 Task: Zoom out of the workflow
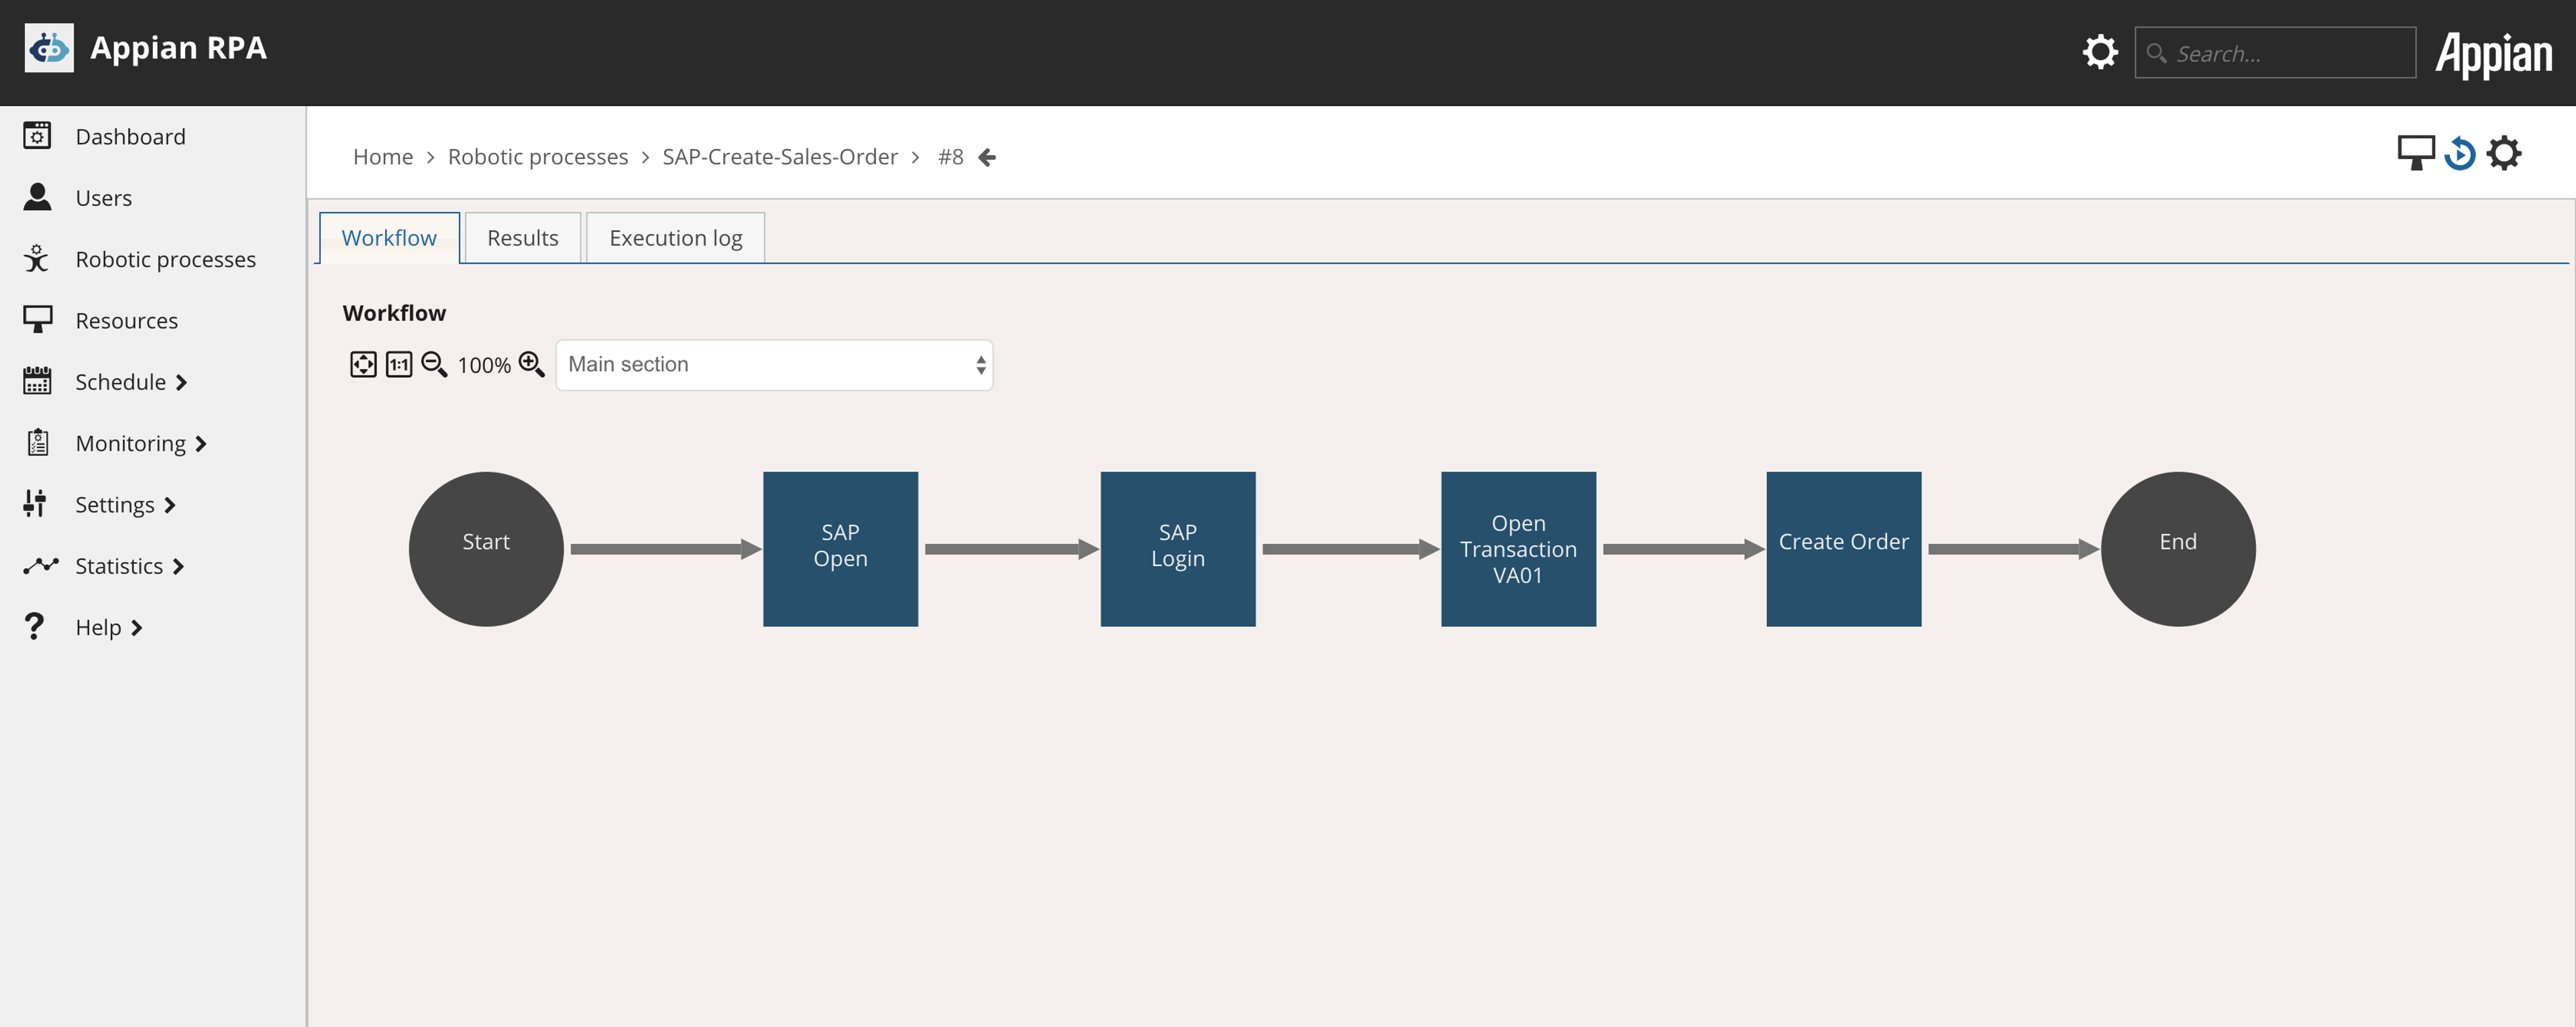434,364
